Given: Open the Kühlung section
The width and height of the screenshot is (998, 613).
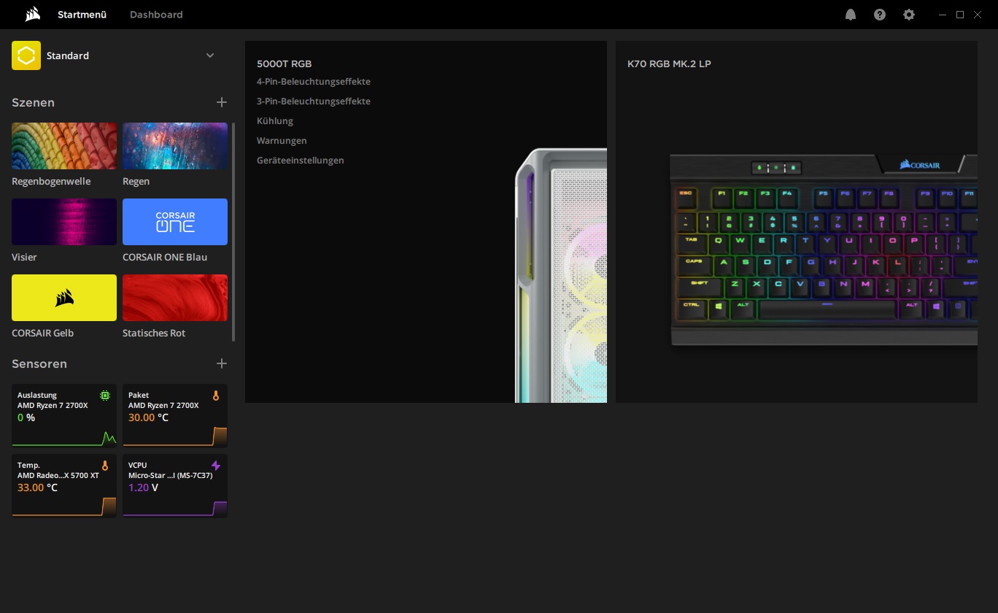Looking at the screenshot, I should tap(275, 121).
